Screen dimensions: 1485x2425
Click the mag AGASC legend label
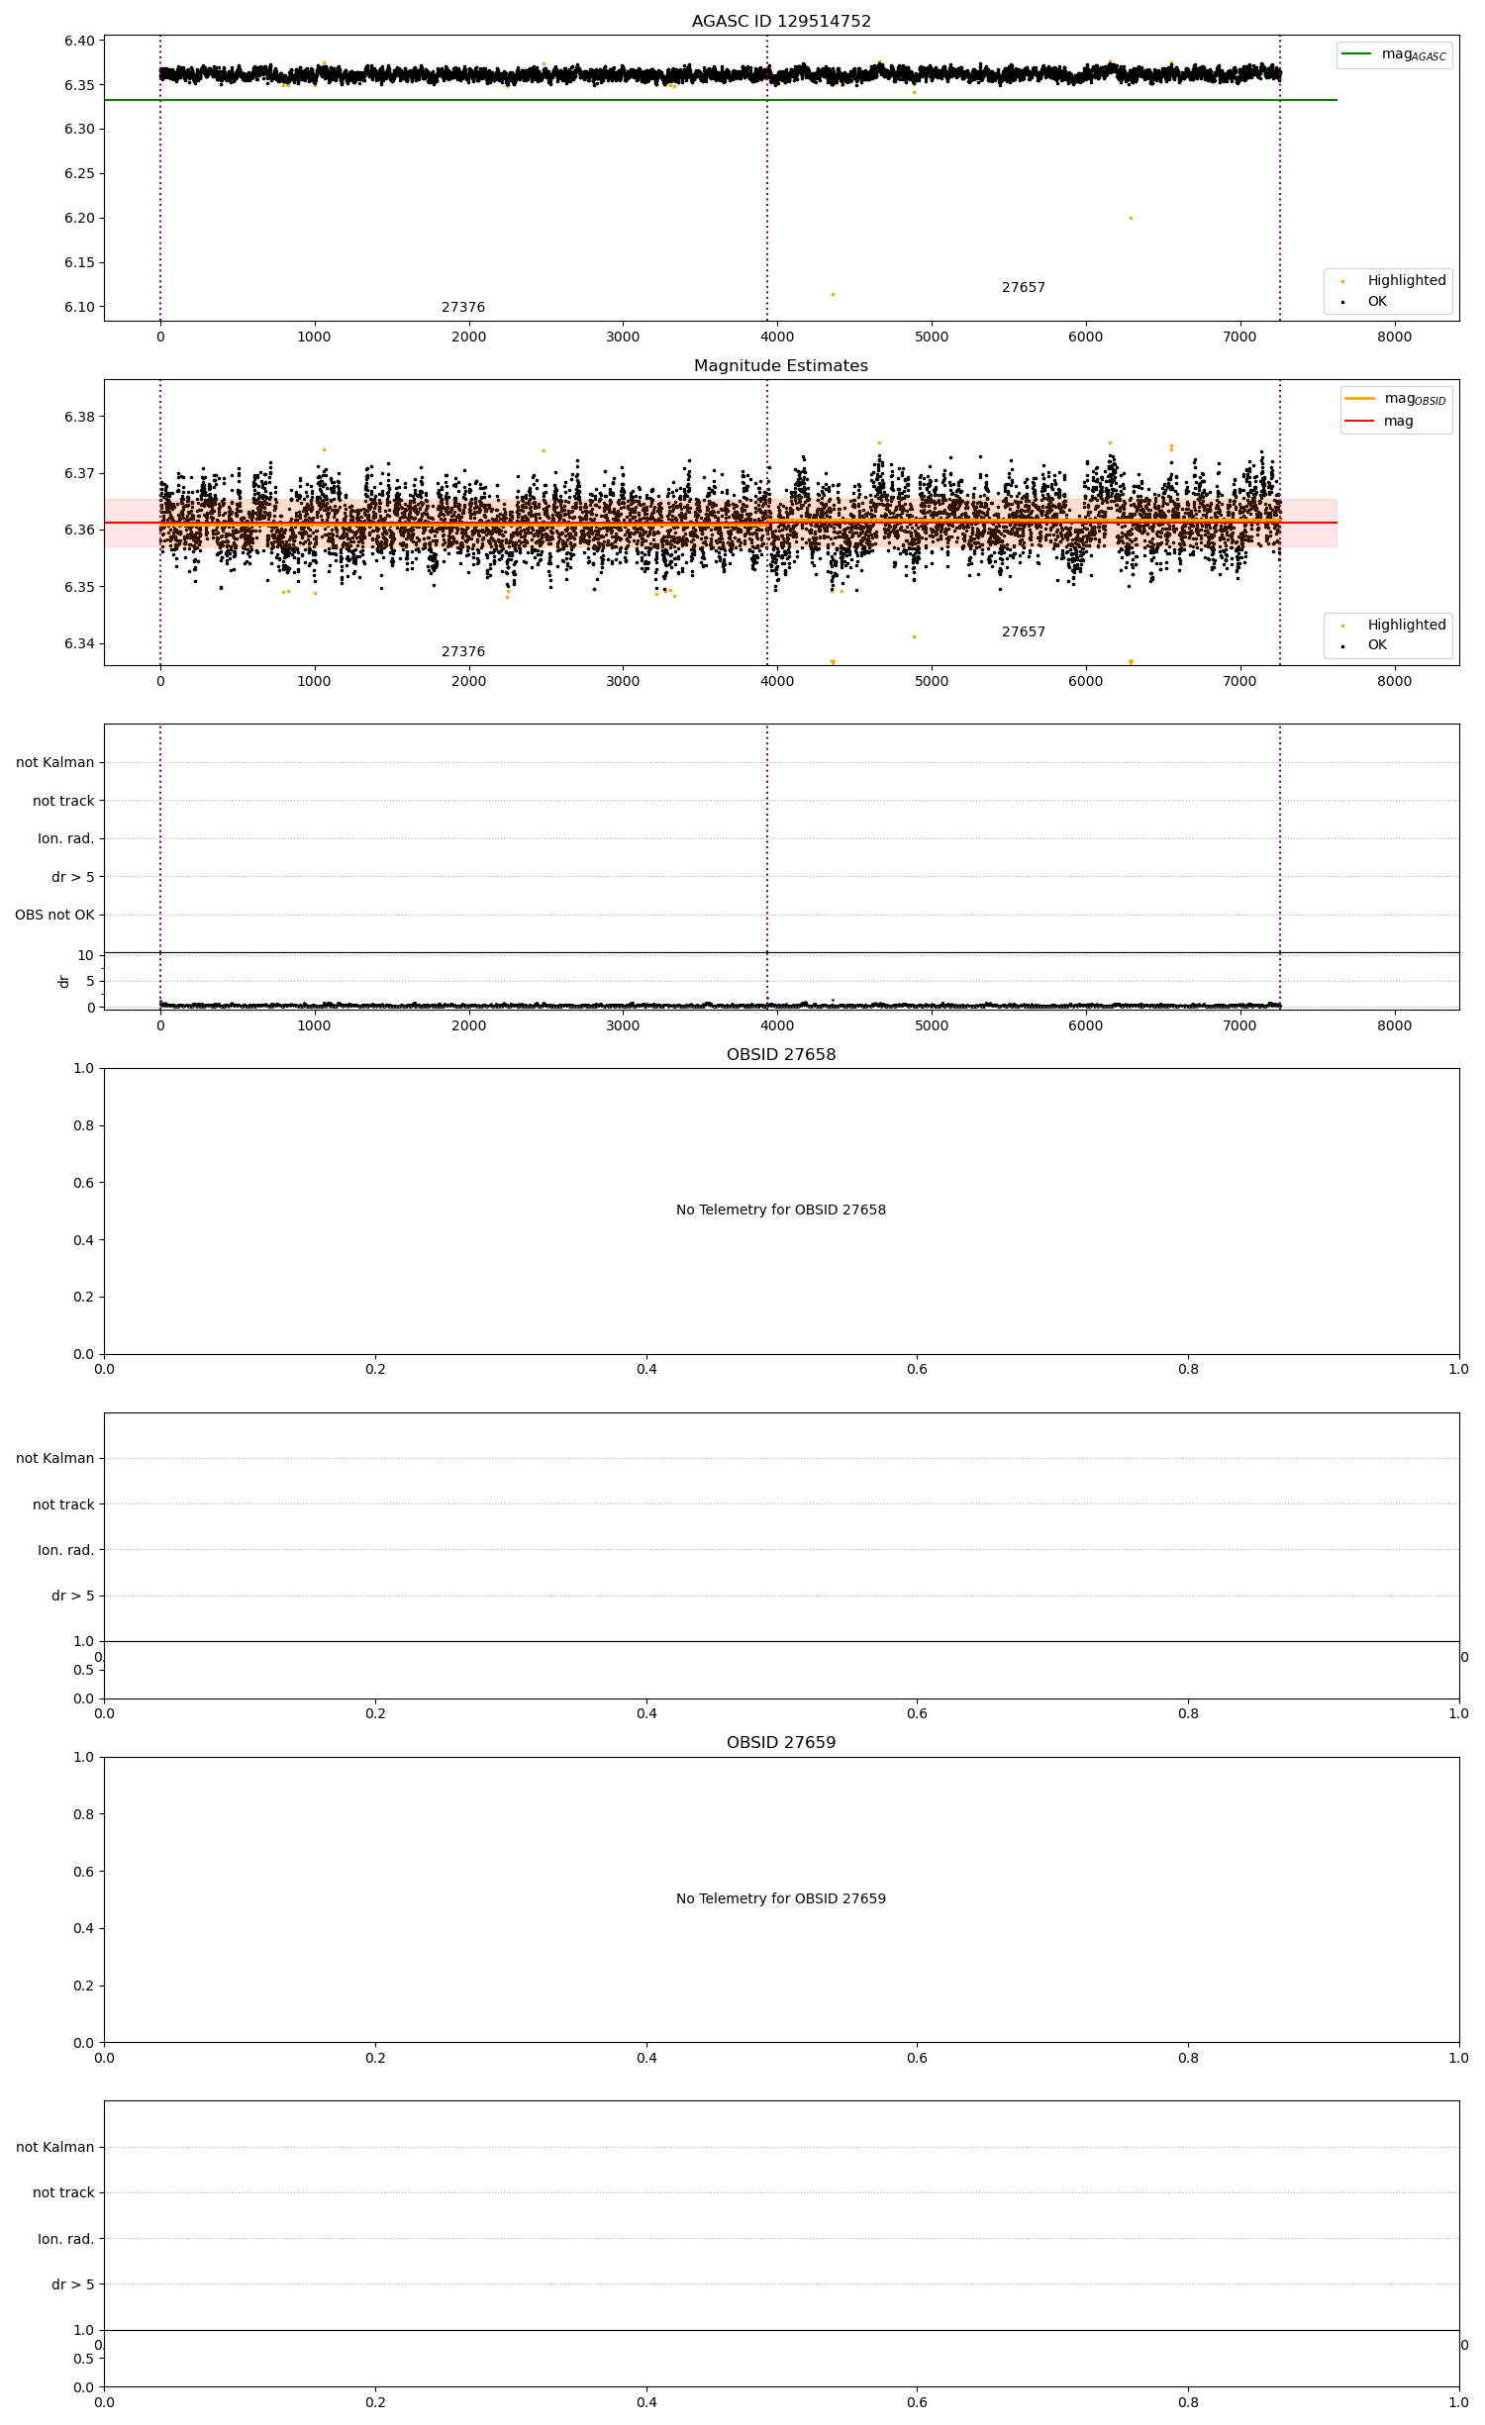click(x=1414, y=54)
